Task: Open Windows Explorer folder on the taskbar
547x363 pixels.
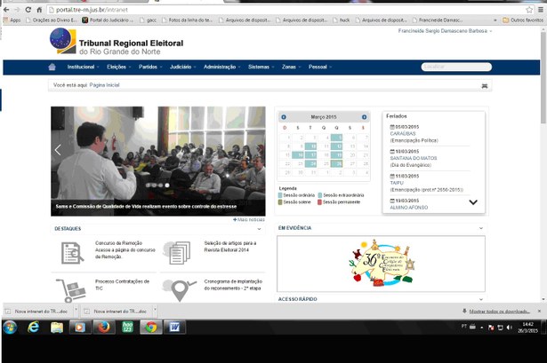Action: pyautogui.click(x=57, y=327)
